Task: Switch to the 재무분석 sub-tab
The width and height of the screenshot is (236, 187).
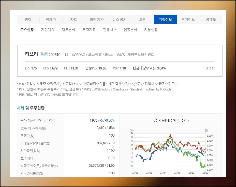Action: tap(68, 30)
